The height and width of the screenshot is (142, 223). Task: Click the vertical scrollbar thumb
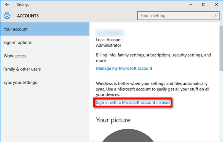pyautogui.click(x=221, y=48)
